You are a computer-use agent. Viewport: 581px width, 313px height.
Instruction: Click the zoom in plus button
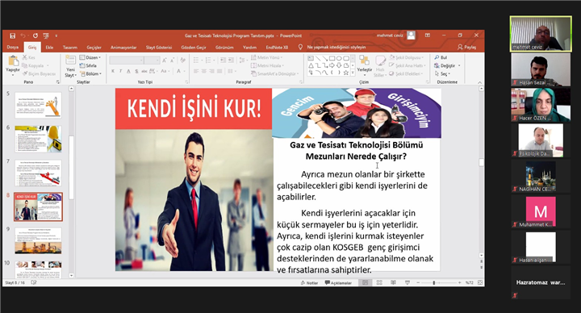coord(459,282)
